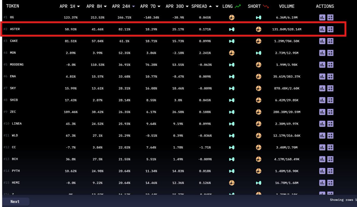The height and width of the screenshot is (207, 357).
Task: Open the bar chart icon in the SKY row
Action: tap(322, 88)
